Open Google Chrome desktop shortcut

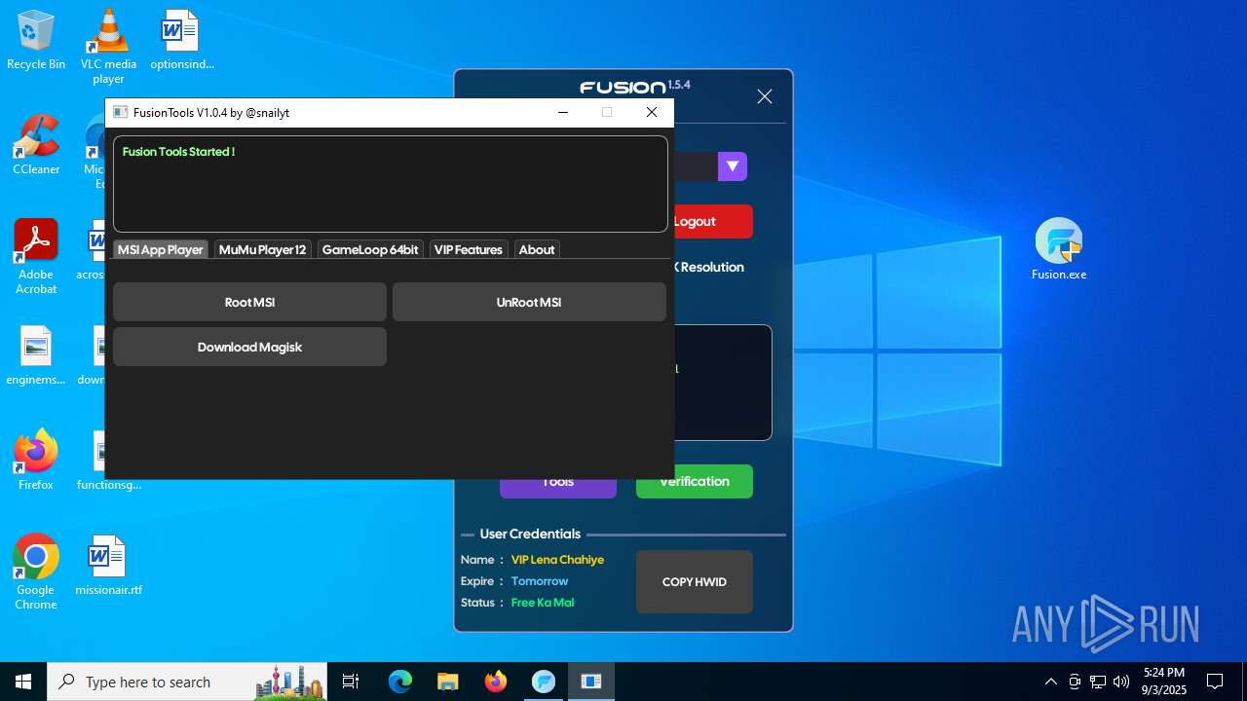coord(36,572)
